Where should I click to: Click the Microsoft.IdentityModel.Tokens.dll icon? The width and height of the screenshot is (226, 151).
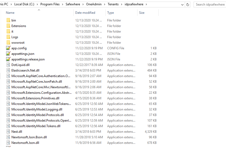tap(8, 126)
